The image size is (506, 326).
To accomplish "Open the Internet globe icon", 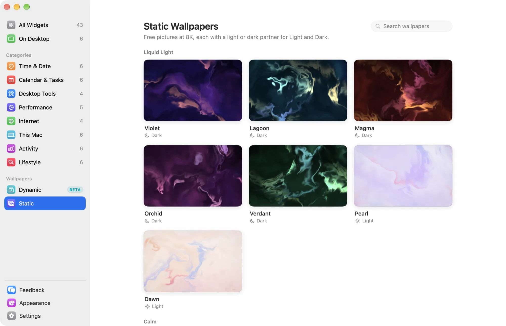I will (11, 121).
